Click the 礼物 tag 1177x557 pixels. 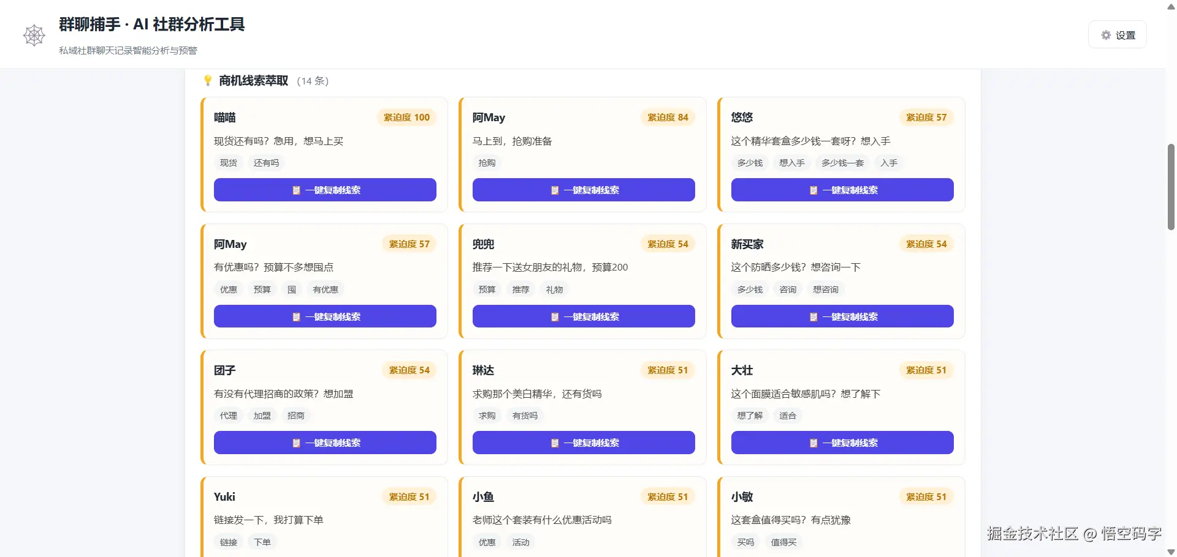(555, 290)
